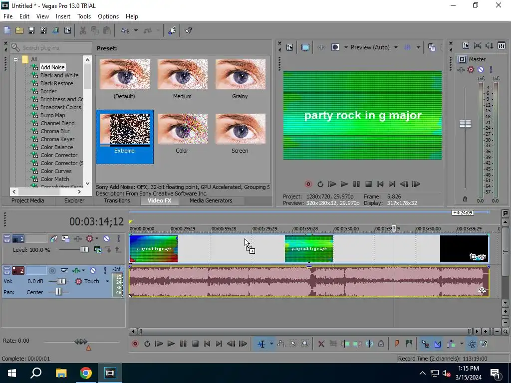The height and width of the screenshot is (383, 511).
Task: Play the preview from the preview transport
Action: tap(344, 185)
